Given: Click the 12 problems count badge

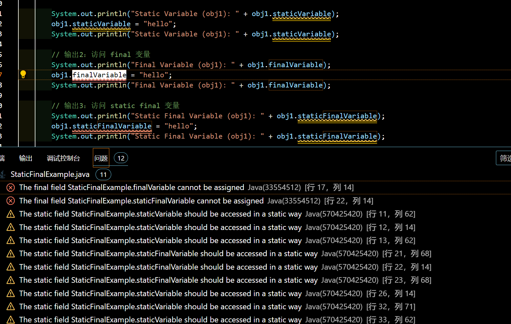Looking at the screenshot, I should (x=121, y=158).
